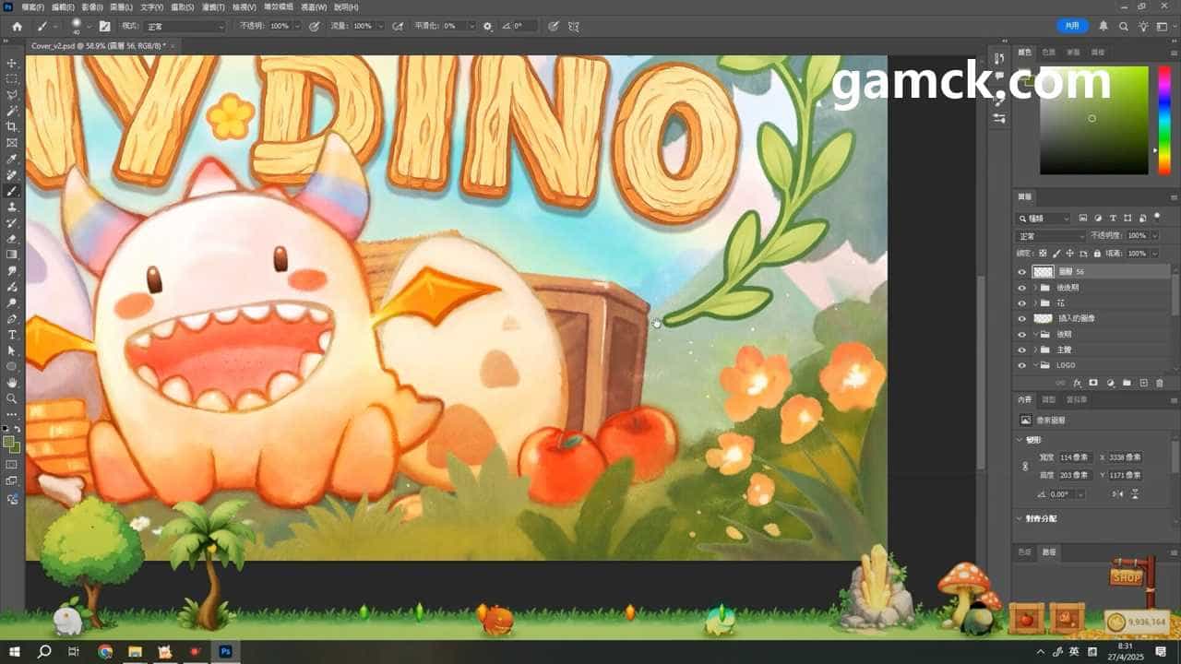Pick the Type (T) tool
1181x664 pixels.
(x=12, y=335)
